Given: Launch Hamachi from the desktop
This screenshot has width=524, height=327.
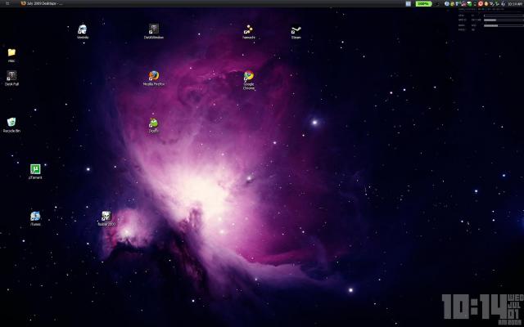Looking at the screenshot, I should click(248, 30).
